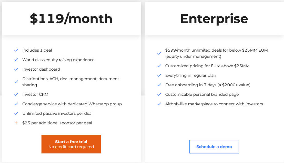Click checkmark beside Unlimited passive investors
The height and width of the screenshot is (163, 284).
point(16,113)
